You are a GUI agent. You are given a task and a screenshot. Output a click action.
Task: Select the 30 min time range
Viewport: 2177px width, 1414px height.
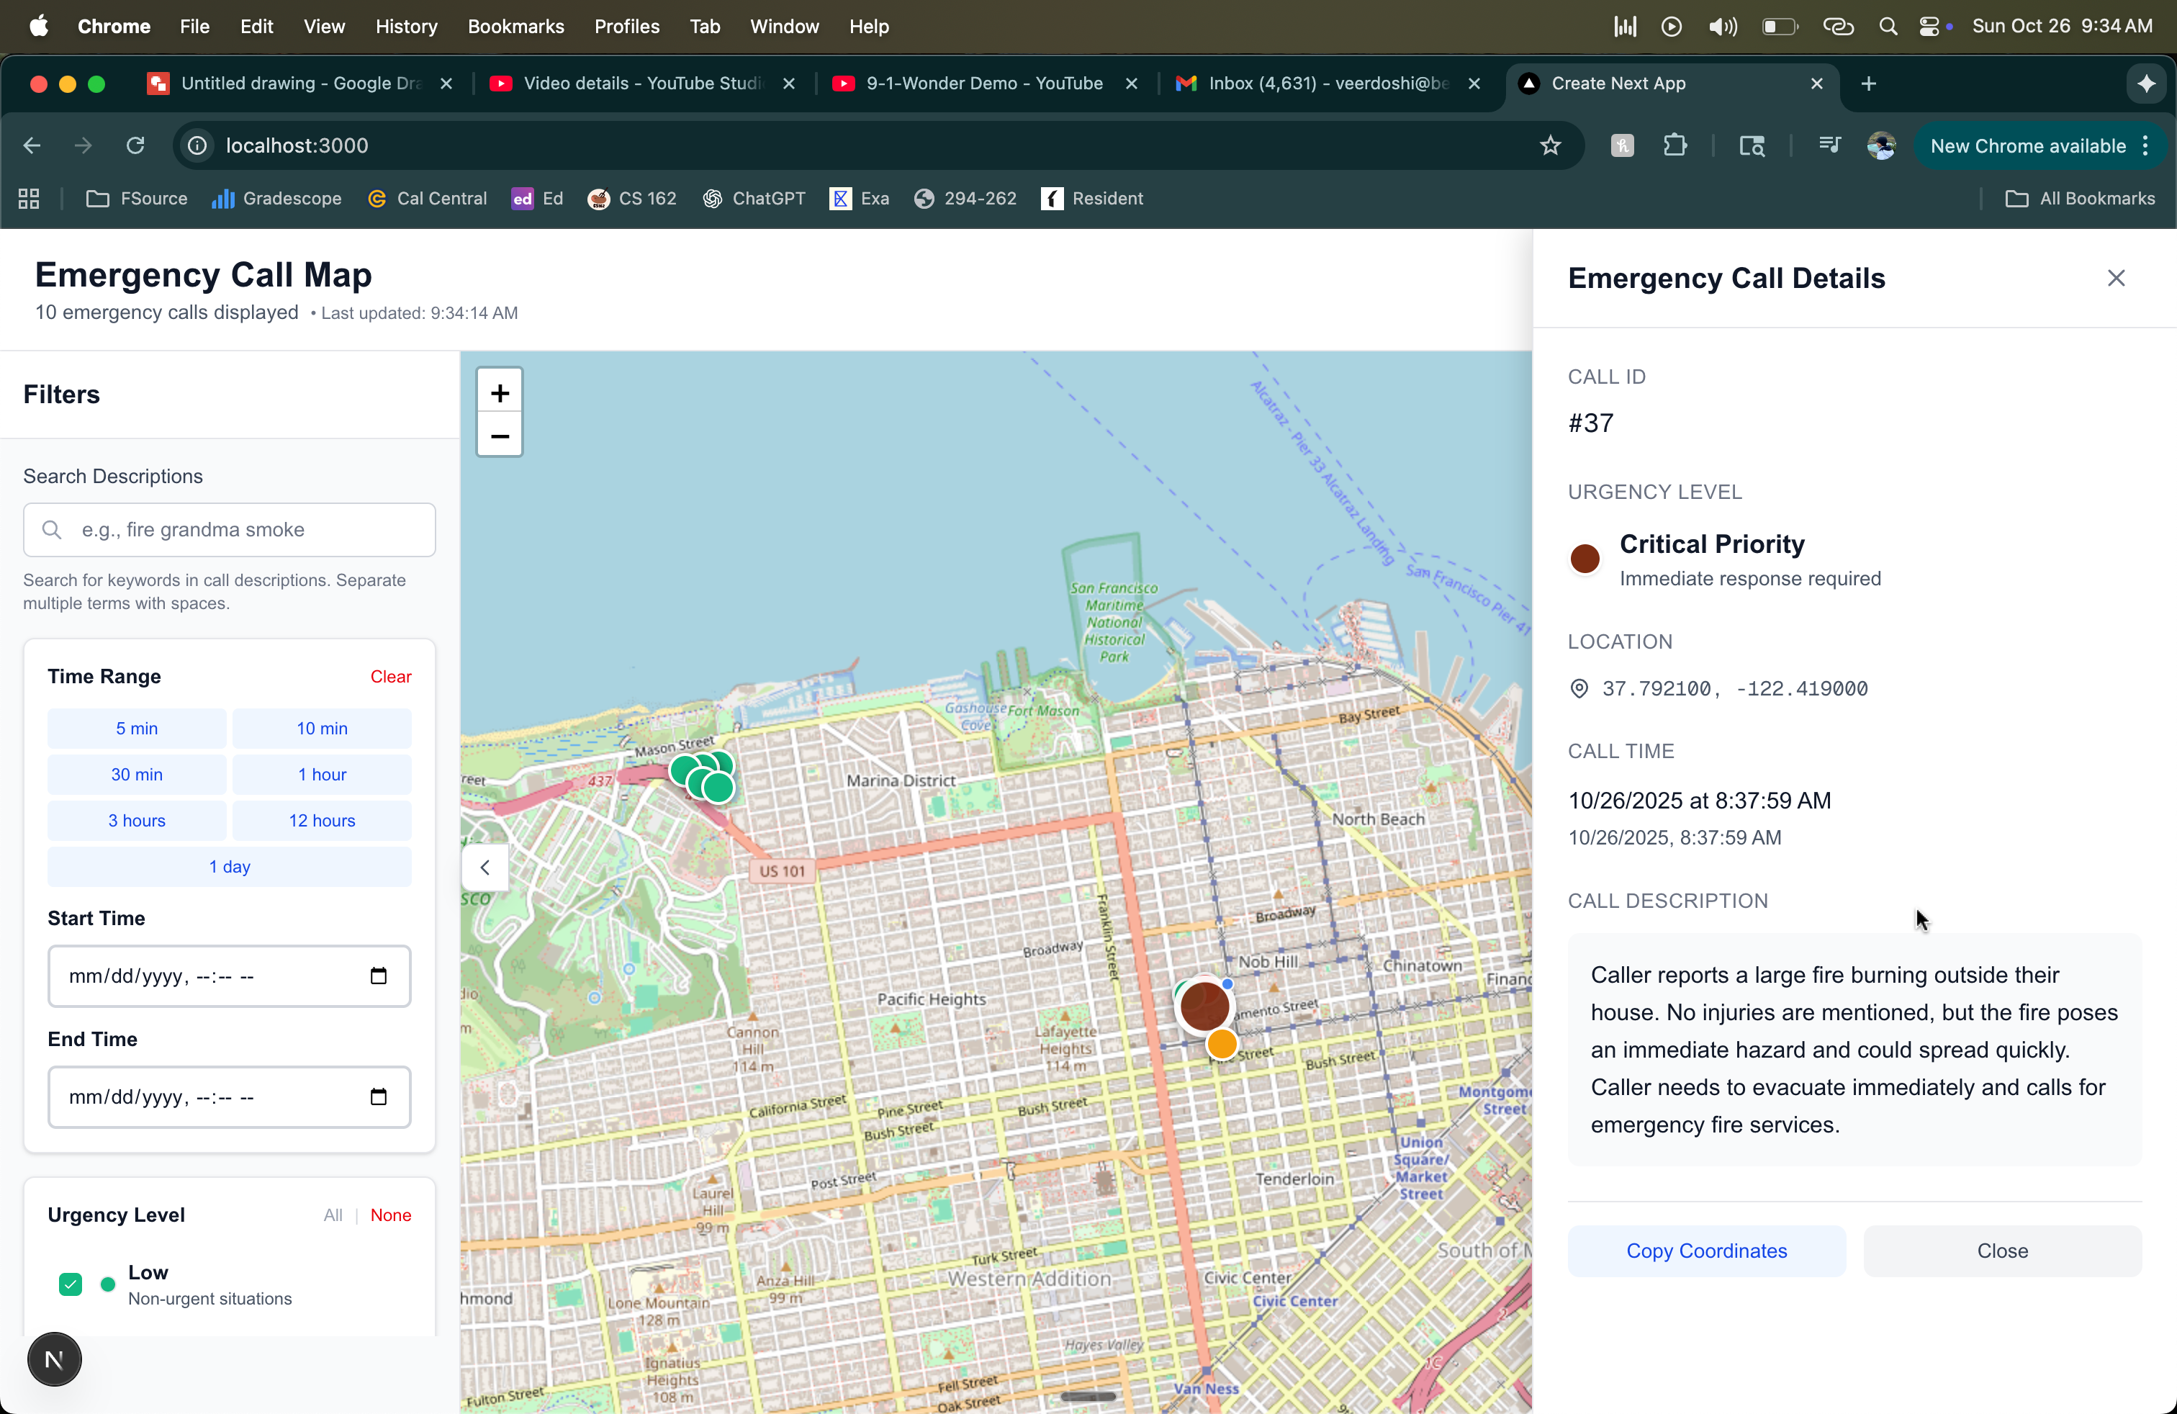click(x=136, y=774)
